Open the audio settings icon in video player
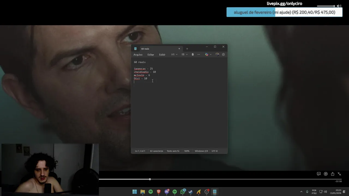349x196 pixels. click(326, 174)
